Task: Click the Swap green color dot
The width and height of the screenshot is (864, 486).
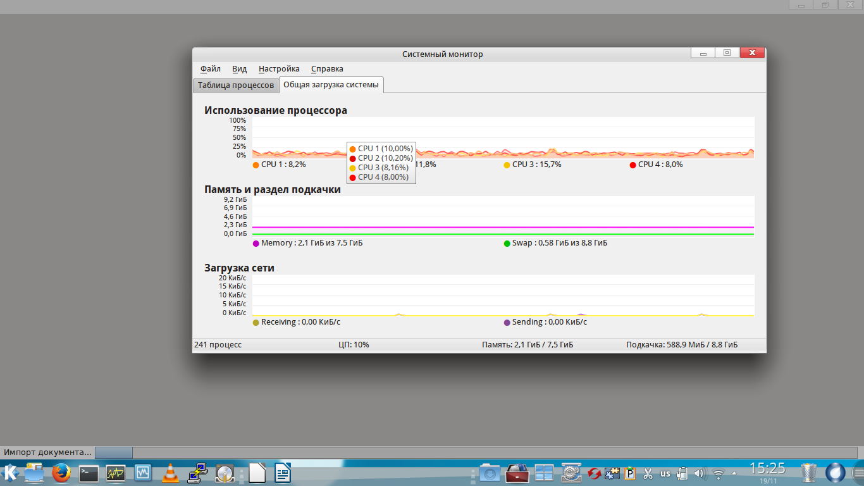Action: (x=507, y=243)
